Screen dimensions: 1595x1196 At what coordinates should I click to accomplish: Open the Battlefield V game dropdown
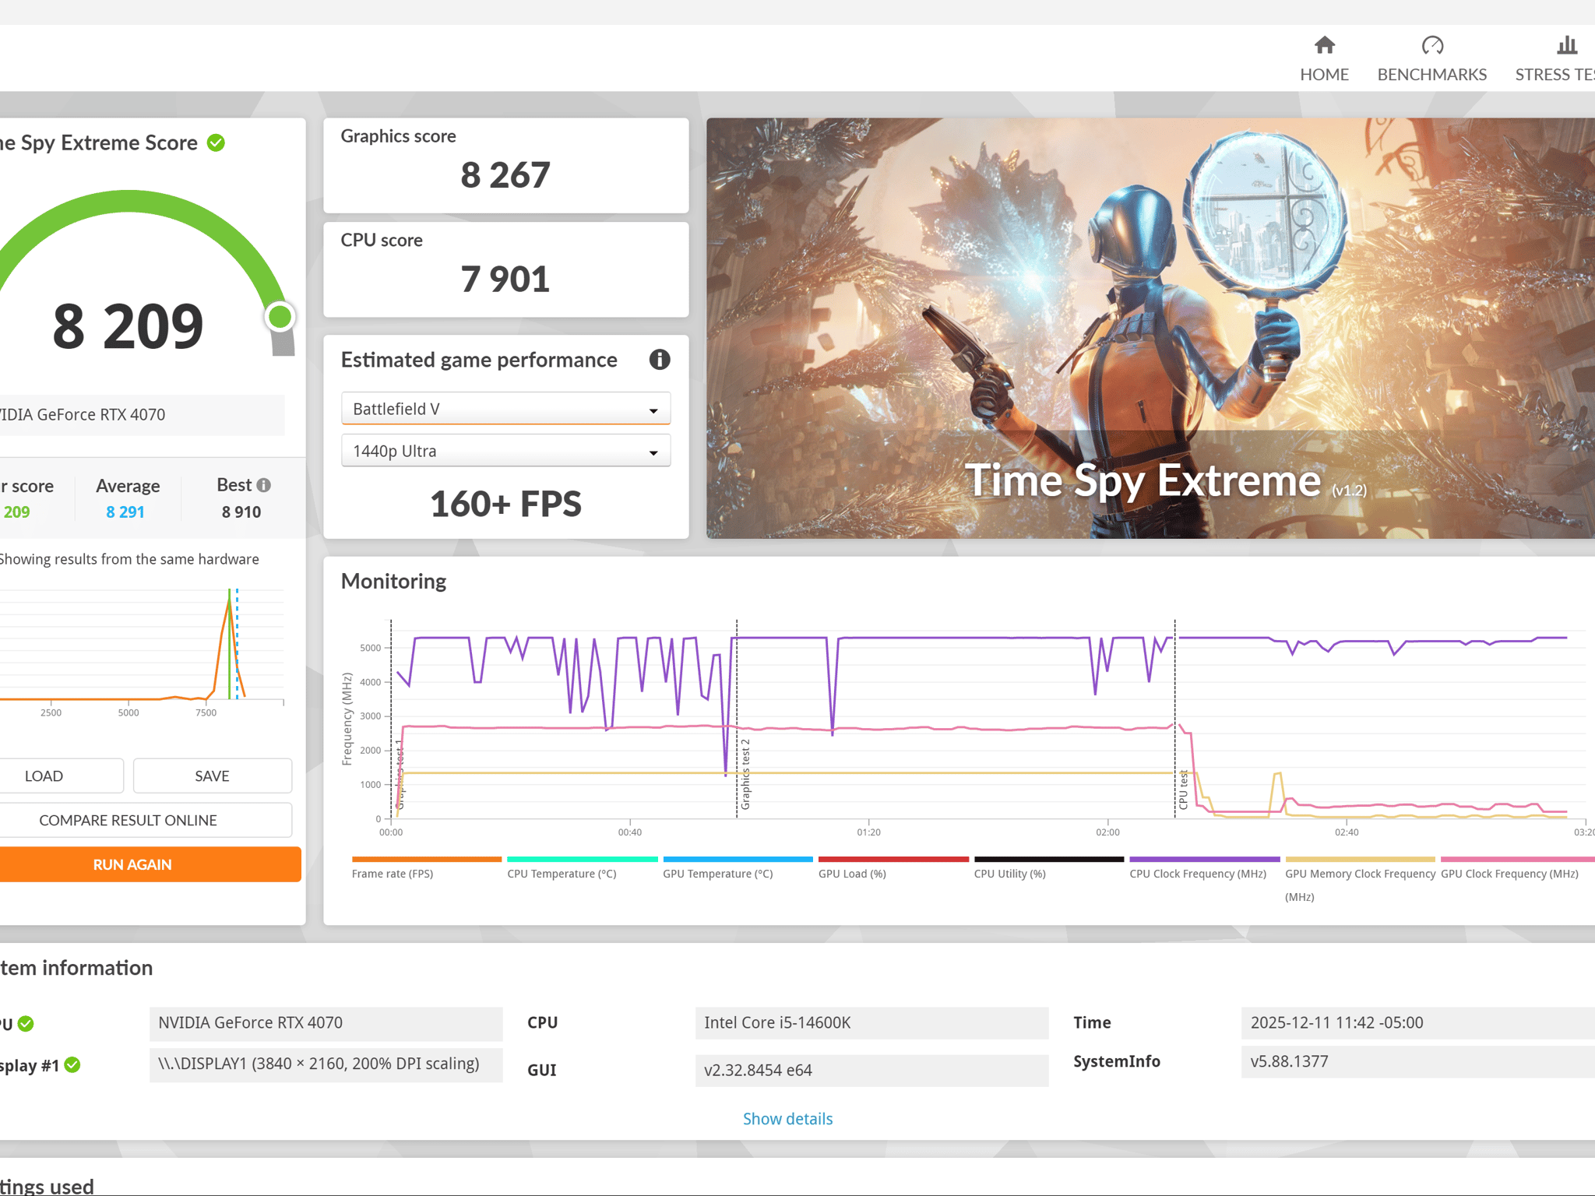pyautogui.click(x=505, y=409)
